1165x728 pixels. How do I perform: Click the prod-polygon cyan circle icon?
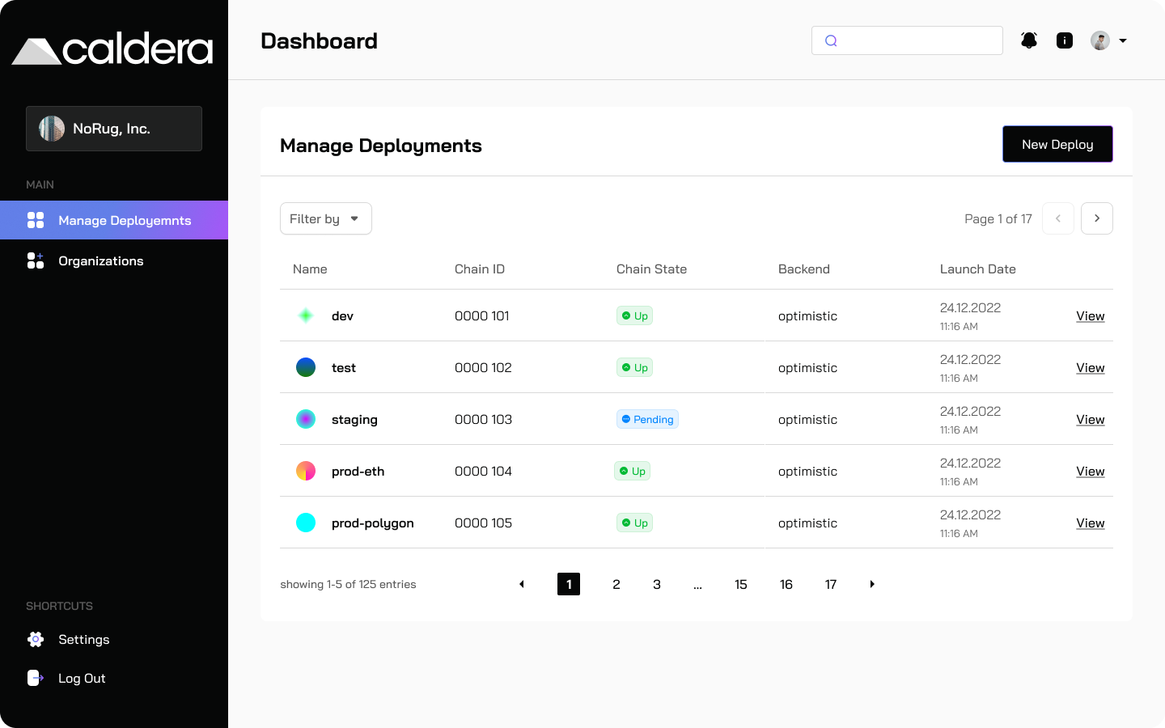pos(306,523)
